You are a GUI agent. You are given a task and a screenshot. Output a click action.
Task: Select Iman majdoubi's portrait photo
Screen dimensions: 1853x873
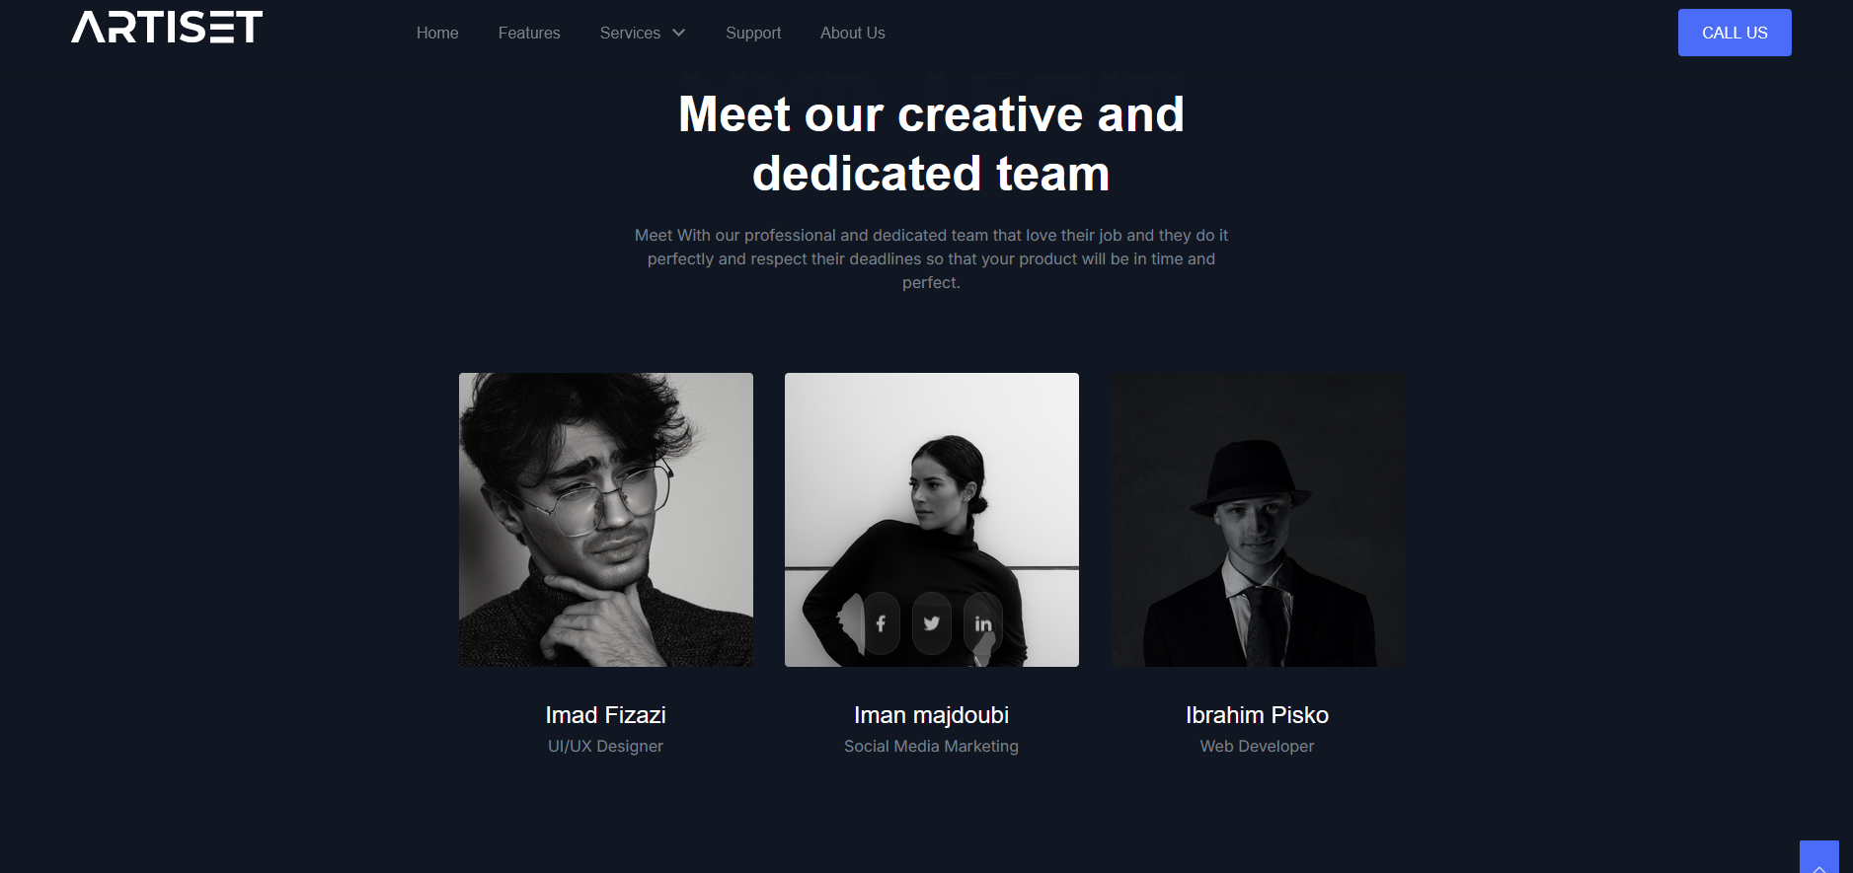pyautogui.click(x=932, y=520)
